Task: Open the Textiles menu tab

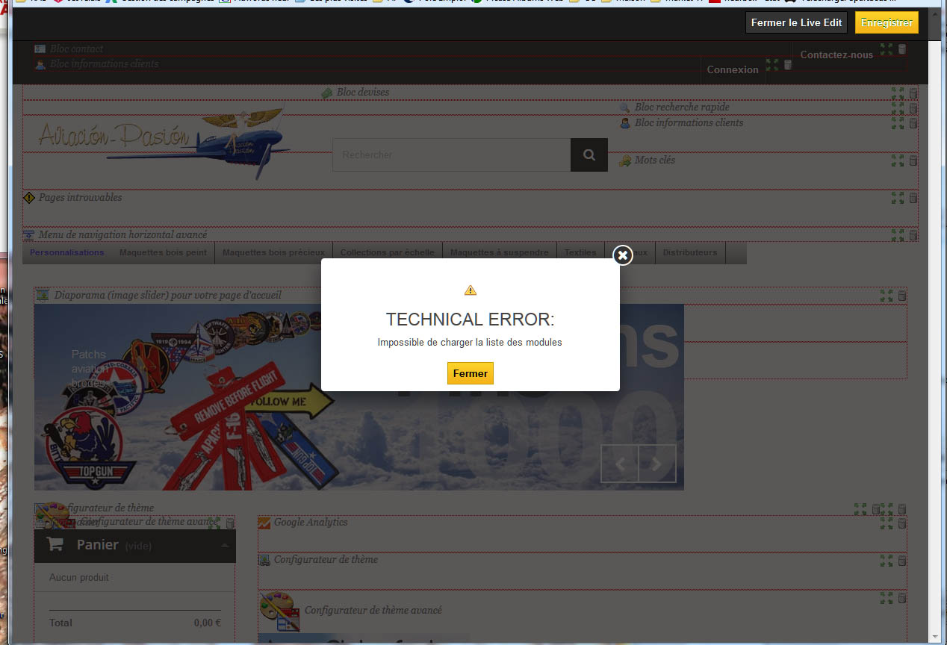Action: pos(580,252)
